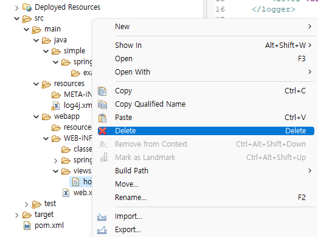
Task: Click the selected JSP file icon under views
Action: [x=75, y=182]
